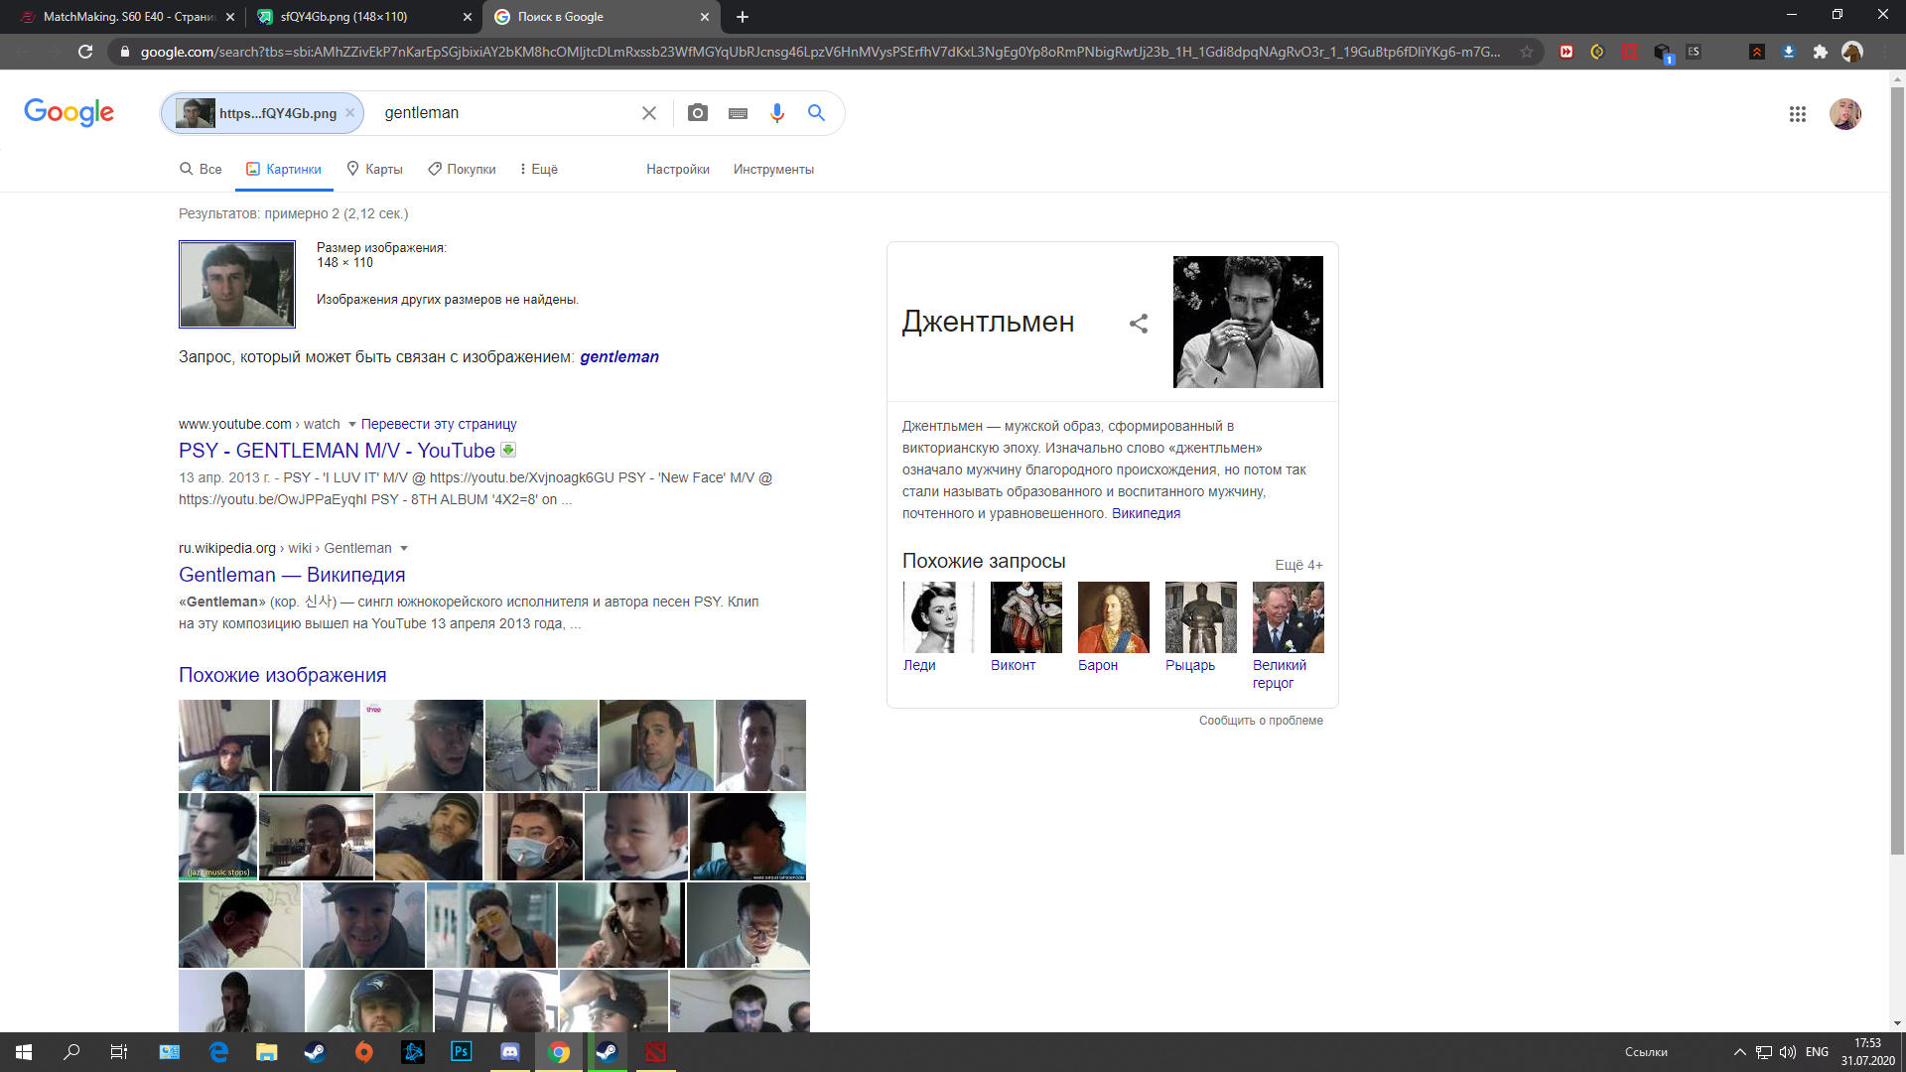Open input tools via the keyboard icon
This screenshot has height=1072, width=1906.
(737, 113)
